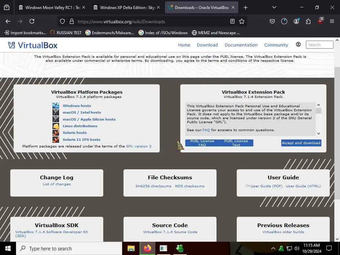The height and width of the screenshot is (255, 340).
Task: Click the circular timer extension icon
Action: point(284,21)
